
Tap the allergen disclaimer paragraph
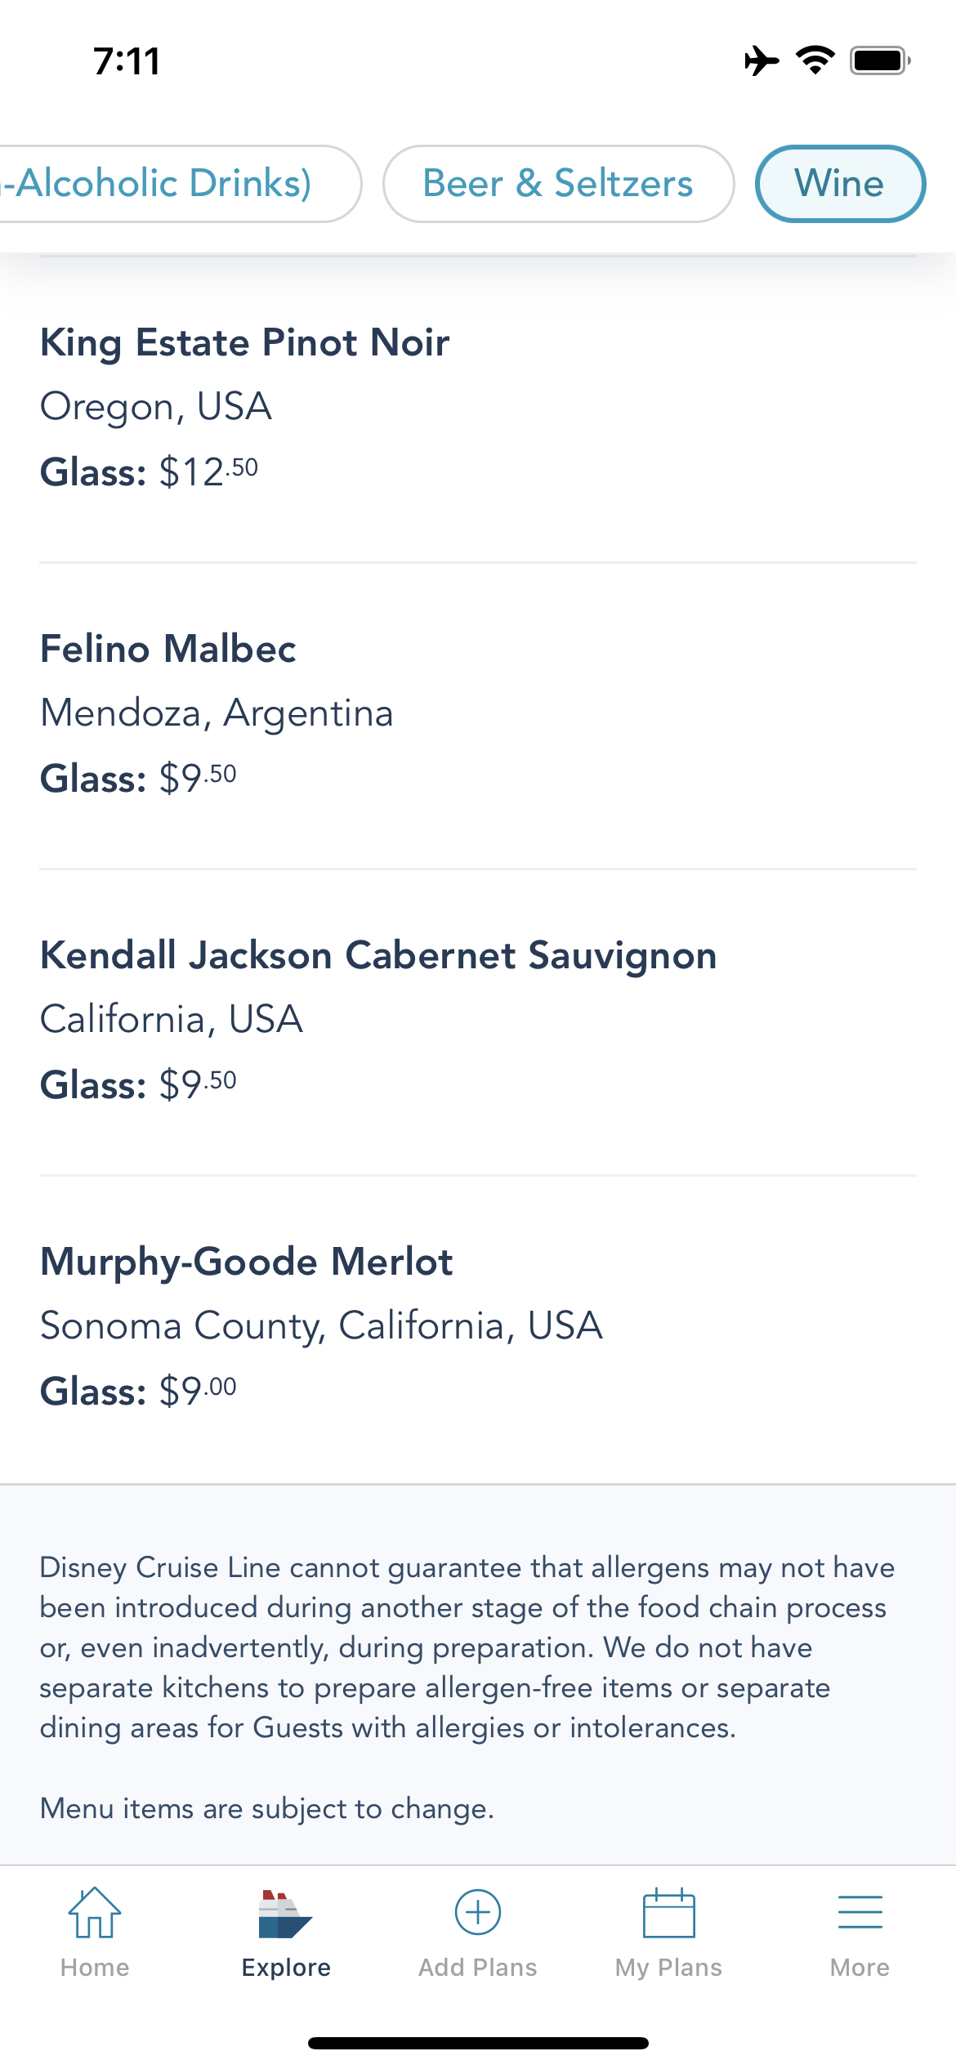(x=467, y=1647)
